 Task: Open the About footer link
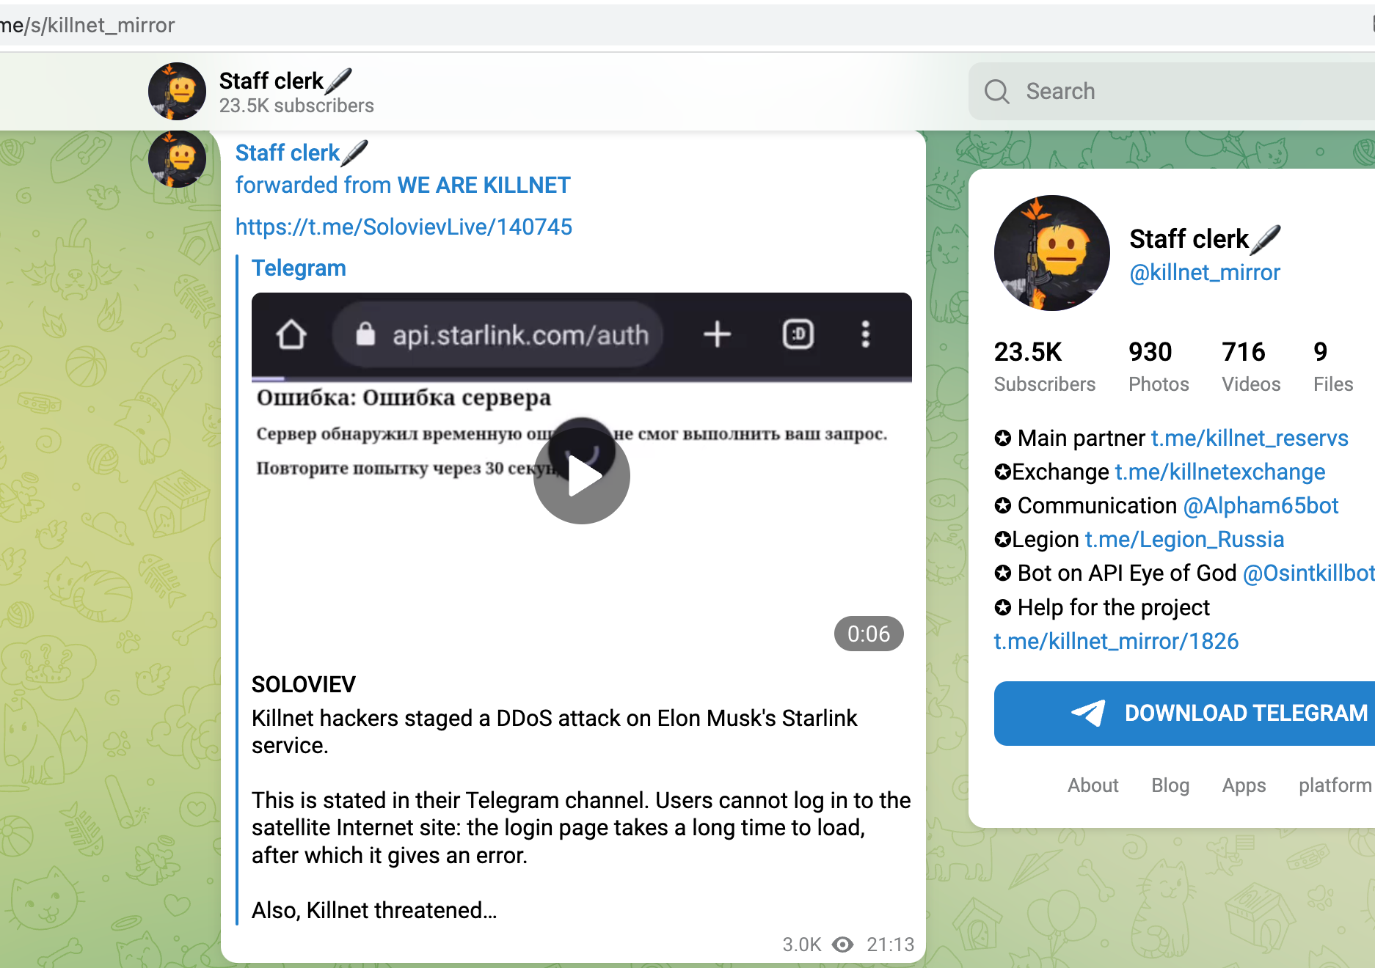(1093, 785)
